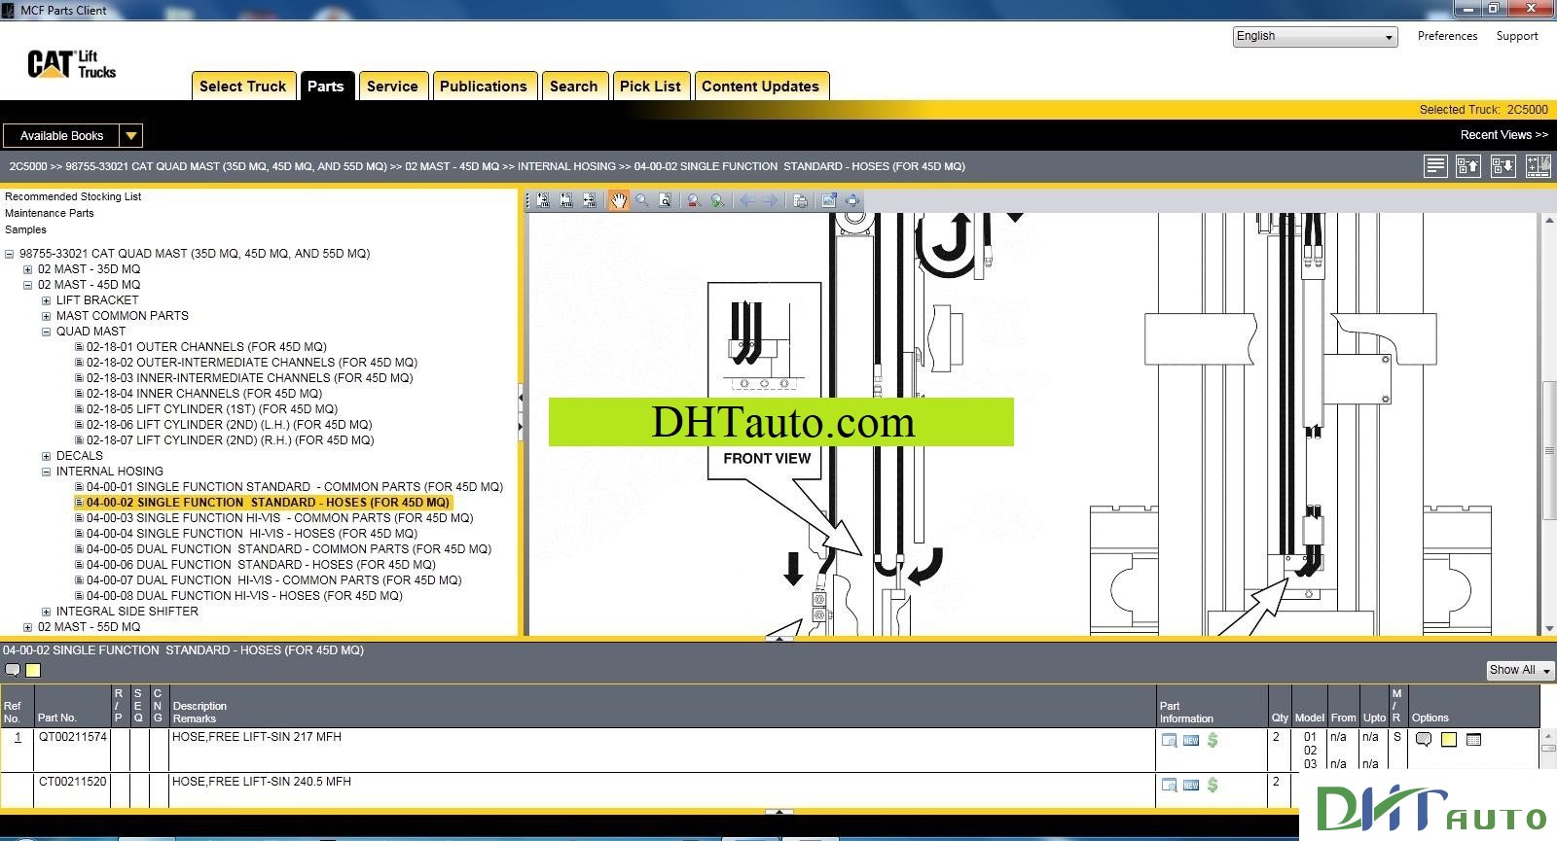Print the illustration
The image size is (1557, 841).
800,200
